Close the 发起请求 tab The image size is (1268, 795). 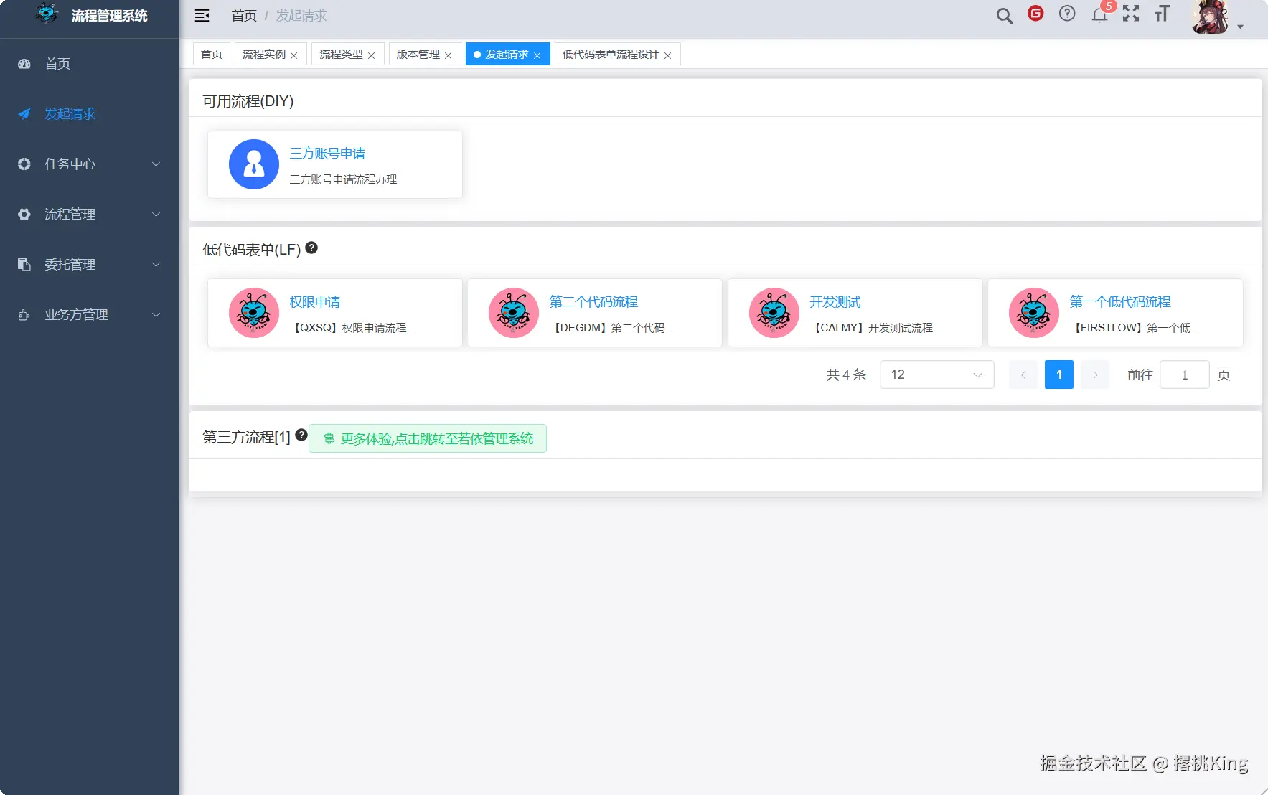537,55
